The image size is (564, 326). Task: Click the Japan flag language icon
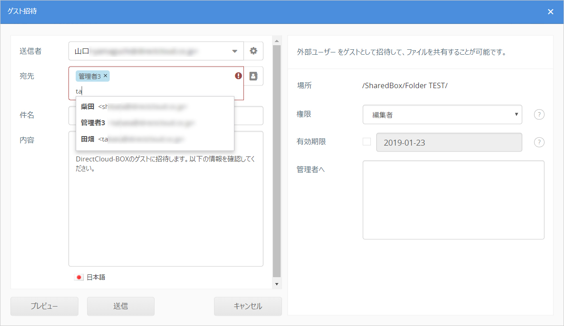pos(79,277)
